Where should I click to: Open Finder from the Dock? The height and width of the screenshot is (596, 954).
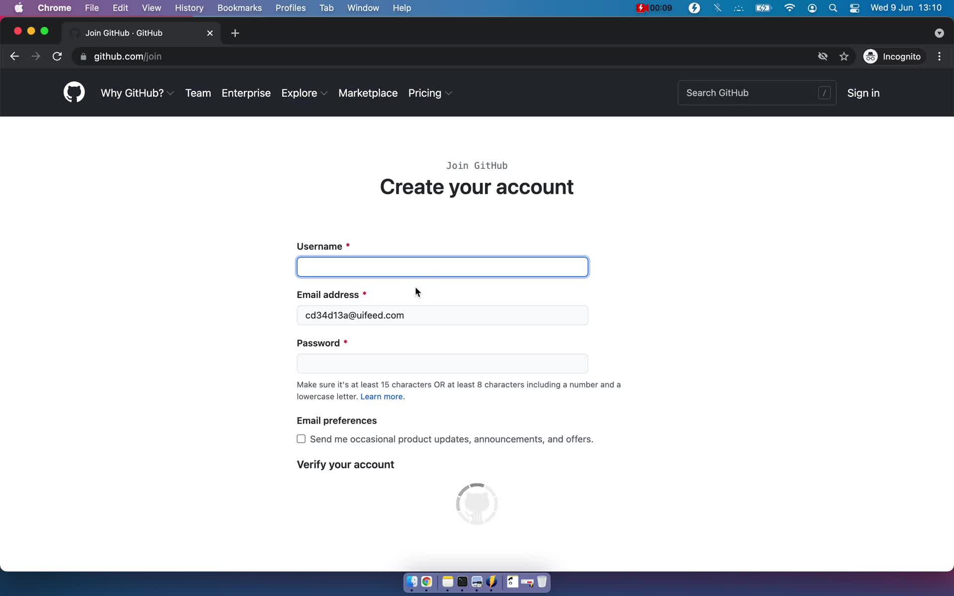click(x=412, y=582)
